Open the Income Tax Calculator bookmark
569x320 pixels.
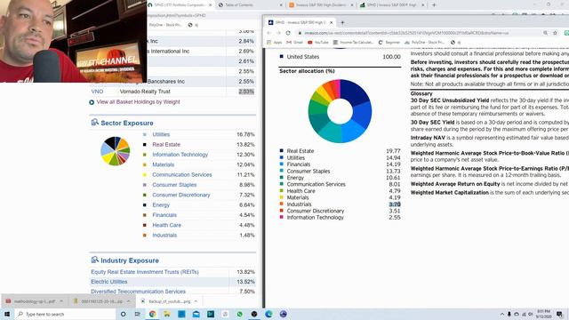(354, 42)
